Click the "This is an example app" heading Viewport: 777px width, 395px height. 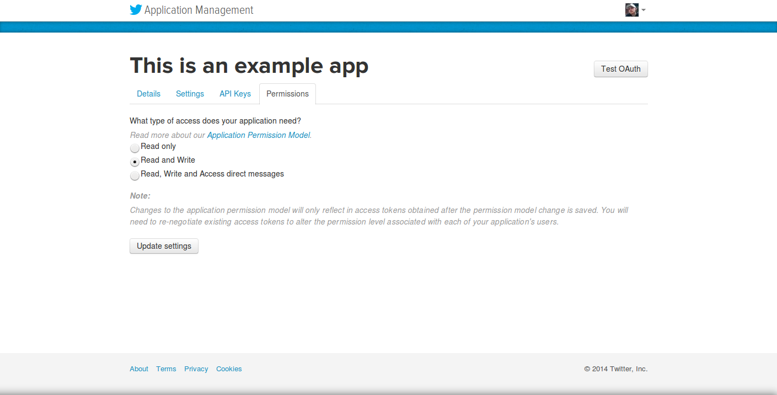pyautogui.click(x=249, y=66)
